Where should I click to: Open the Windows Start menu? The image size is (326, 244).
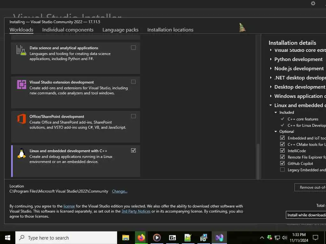pos(8,238)
